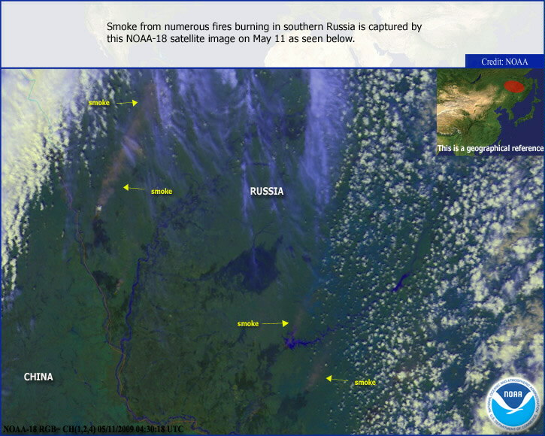545x436 pixels.
Task: Click the smoke label nearest the NOAA logo
Action: [x=365, y=383]
